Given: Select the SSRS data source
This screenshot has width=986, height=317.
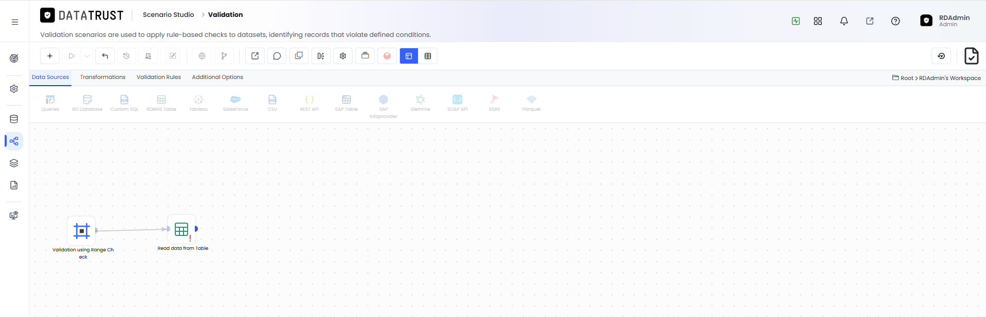Looking at the screenshot, I should tap(495, 103).
